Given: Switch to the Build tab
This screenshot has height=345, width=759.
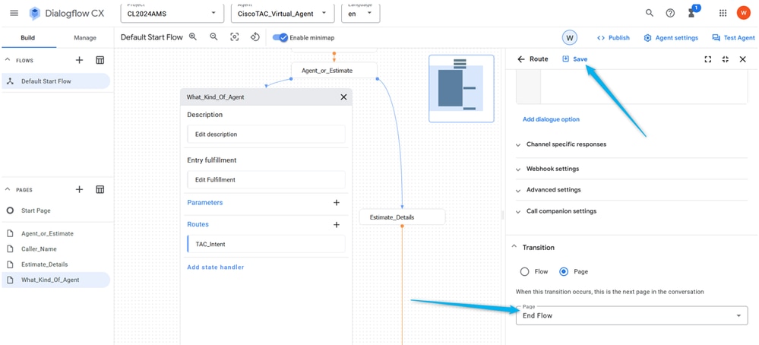Looking at the screenshot, I should (x=27, y=38).
